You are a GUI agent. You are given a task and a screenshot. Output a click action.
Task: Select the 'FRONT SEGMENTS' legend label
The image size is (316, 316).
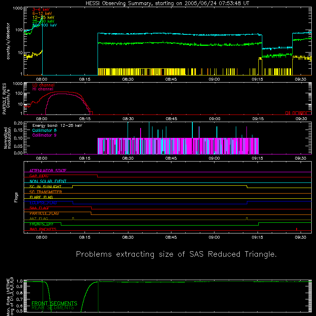[55, 303]
